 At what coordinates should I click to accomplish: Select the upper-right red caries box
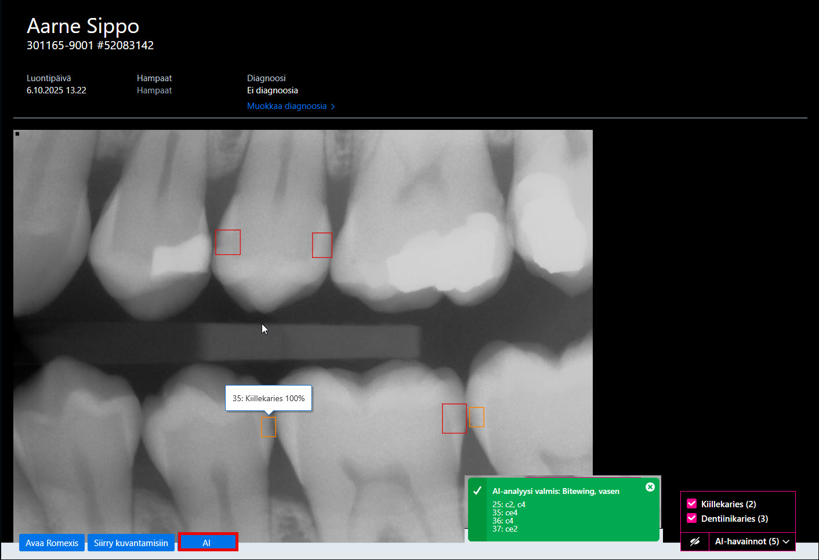[322, 245]
